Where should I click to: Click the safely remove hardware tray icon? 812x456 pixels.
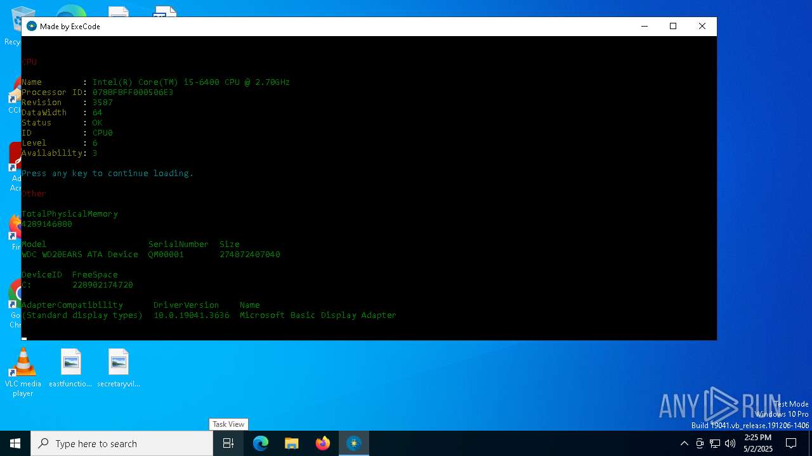coord(700,443)
